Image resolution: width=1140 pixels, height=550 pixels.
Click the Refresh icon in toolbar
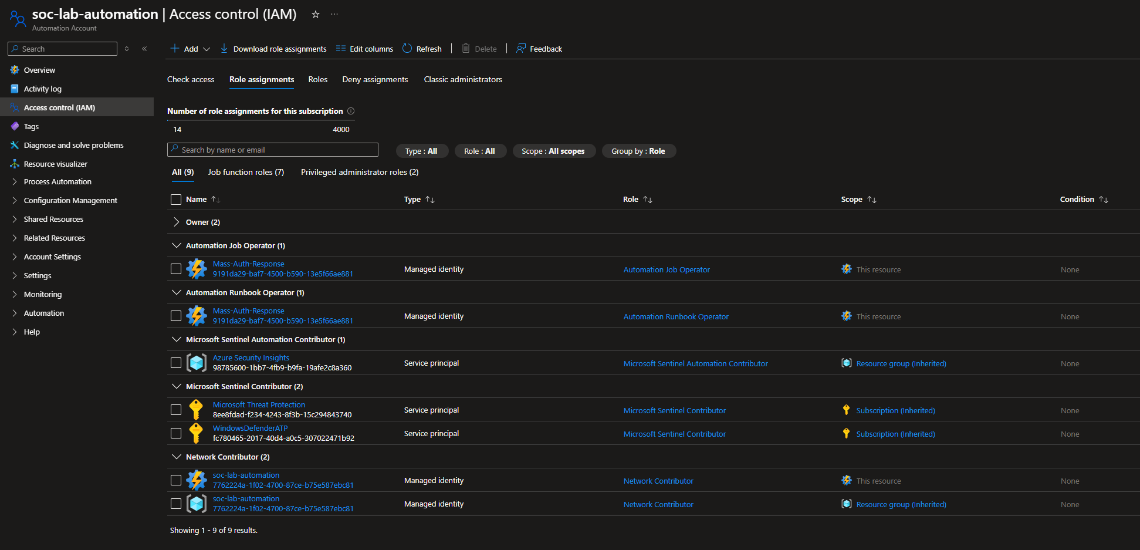(407, 49)
